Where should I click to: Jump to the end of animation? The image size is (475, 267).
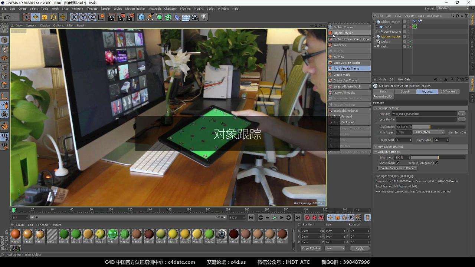coord(298,218)
